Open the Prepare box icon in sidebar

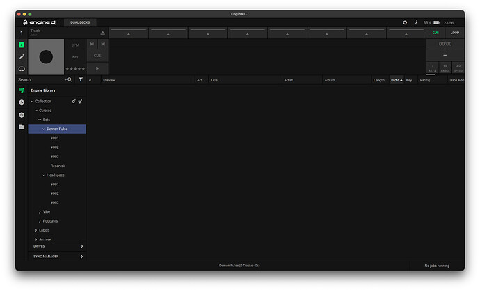tap(22, 115)
